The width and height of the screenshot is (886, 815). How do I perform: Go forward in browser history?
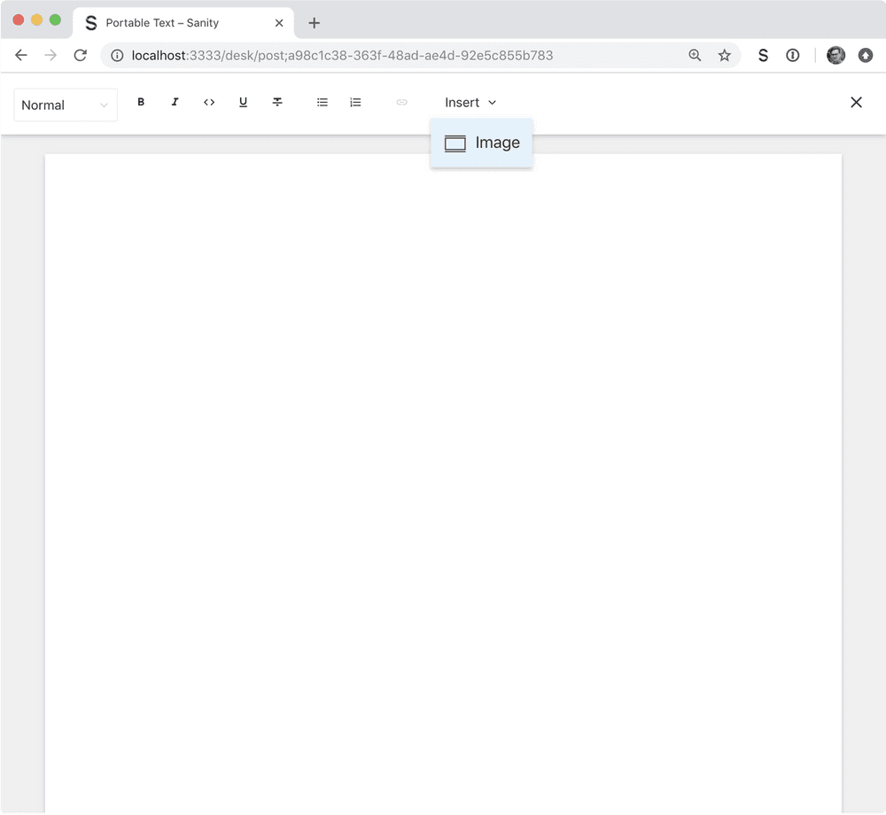[51, 55]
